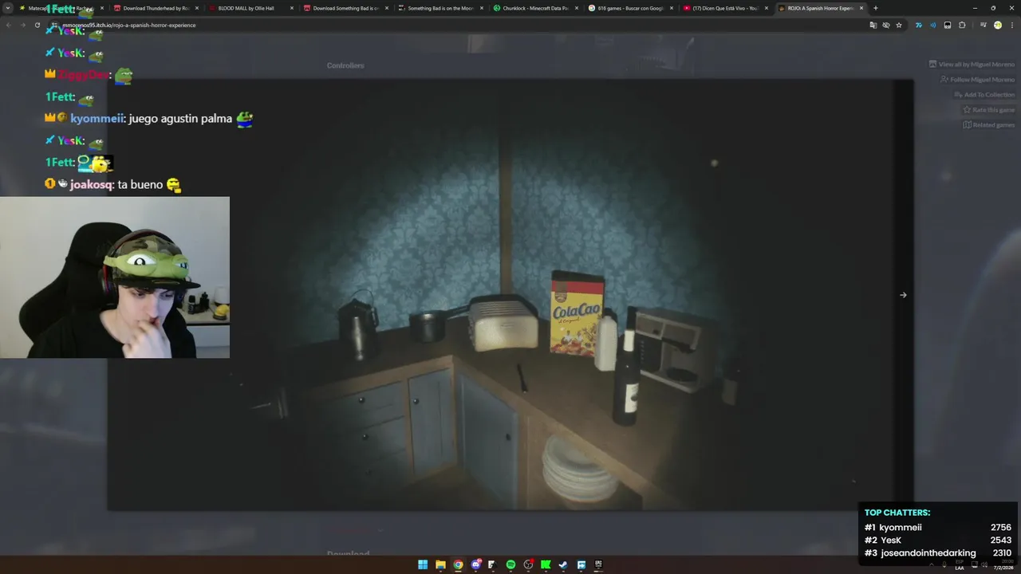This screenshot has width=1021, height=574.
Task: Bookmark this page with the star icon
Action: click(x=899, y=25)
